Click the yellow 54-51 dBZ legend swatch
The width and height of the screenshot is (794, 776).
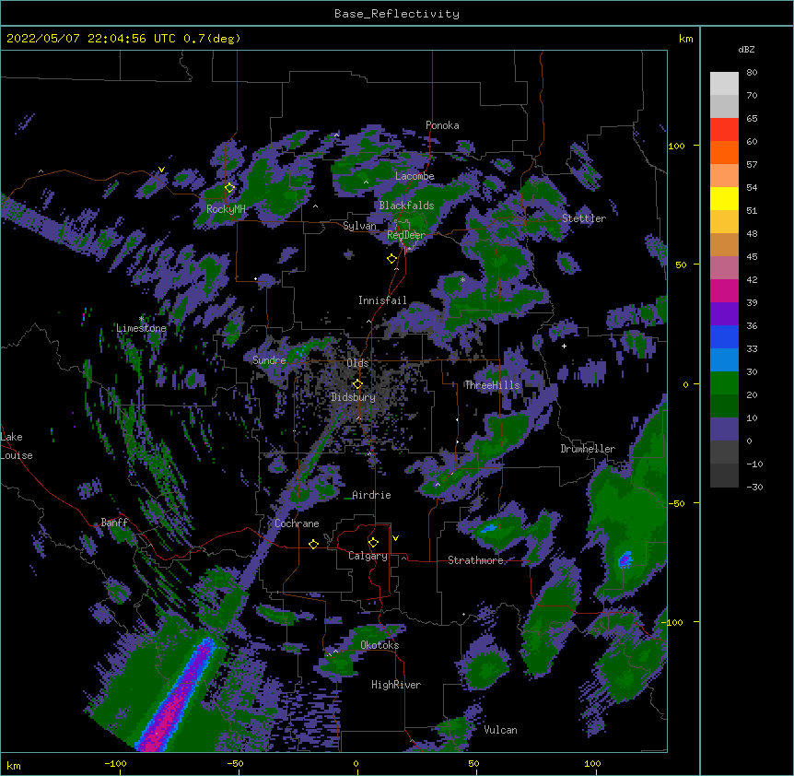tap(724, 198)
